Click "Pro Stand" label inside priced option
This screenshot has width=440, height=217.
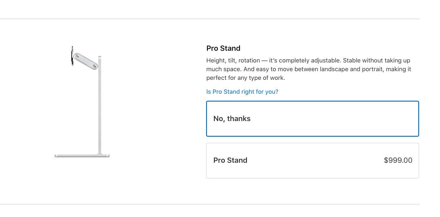click(x=230, y=161)
